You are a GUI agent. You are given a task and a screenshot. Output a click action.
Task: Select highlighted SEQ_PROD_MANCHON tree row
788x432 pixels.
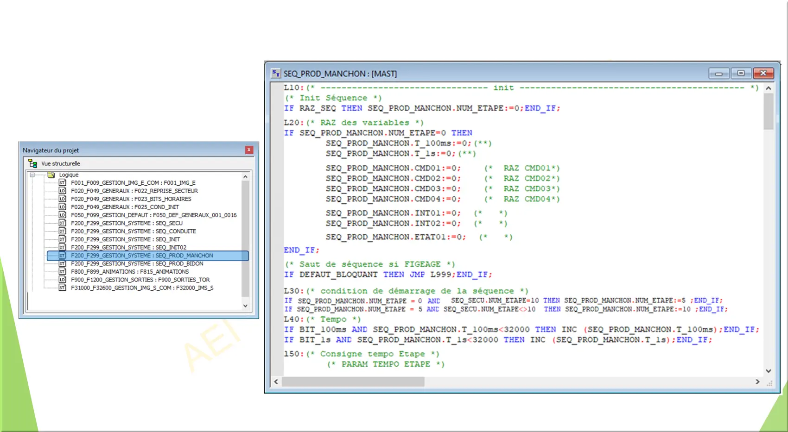148,256
